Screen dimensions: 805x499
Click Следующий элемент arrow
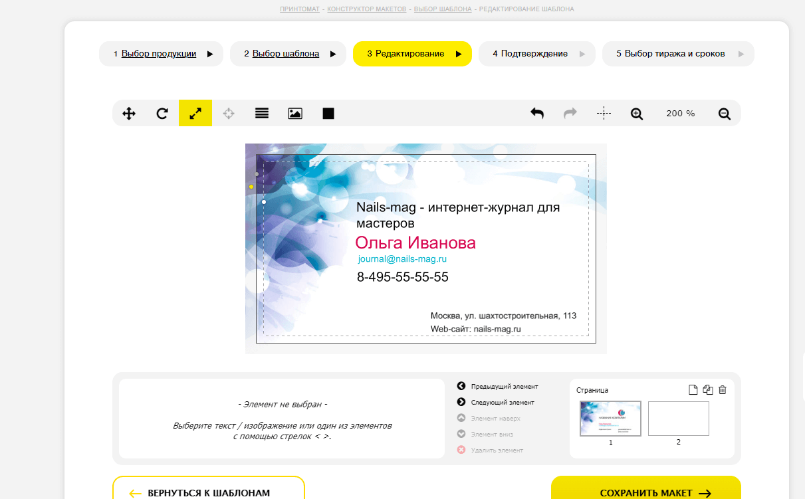pyautogui.click(x=461, y=402)
